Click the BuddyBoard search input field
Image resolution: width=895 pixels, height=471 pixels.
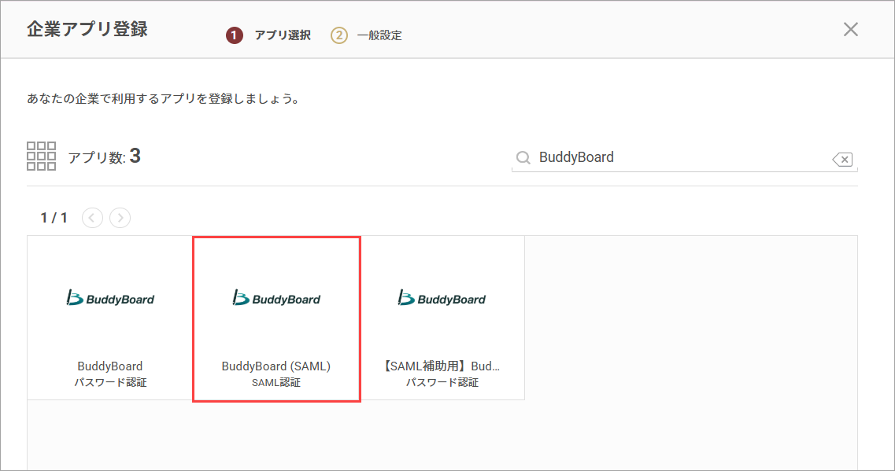pos(684,157)
